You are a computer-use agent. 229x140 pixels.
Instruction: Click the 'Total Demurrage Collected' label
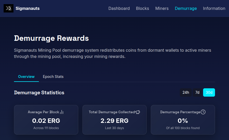[x=112, y=112]
